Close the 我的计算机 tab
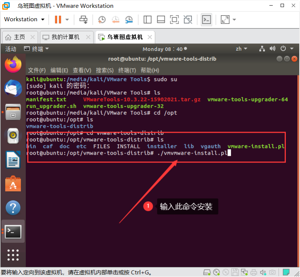Viewport: 300px width, 277px height. [x=88, y=37]
